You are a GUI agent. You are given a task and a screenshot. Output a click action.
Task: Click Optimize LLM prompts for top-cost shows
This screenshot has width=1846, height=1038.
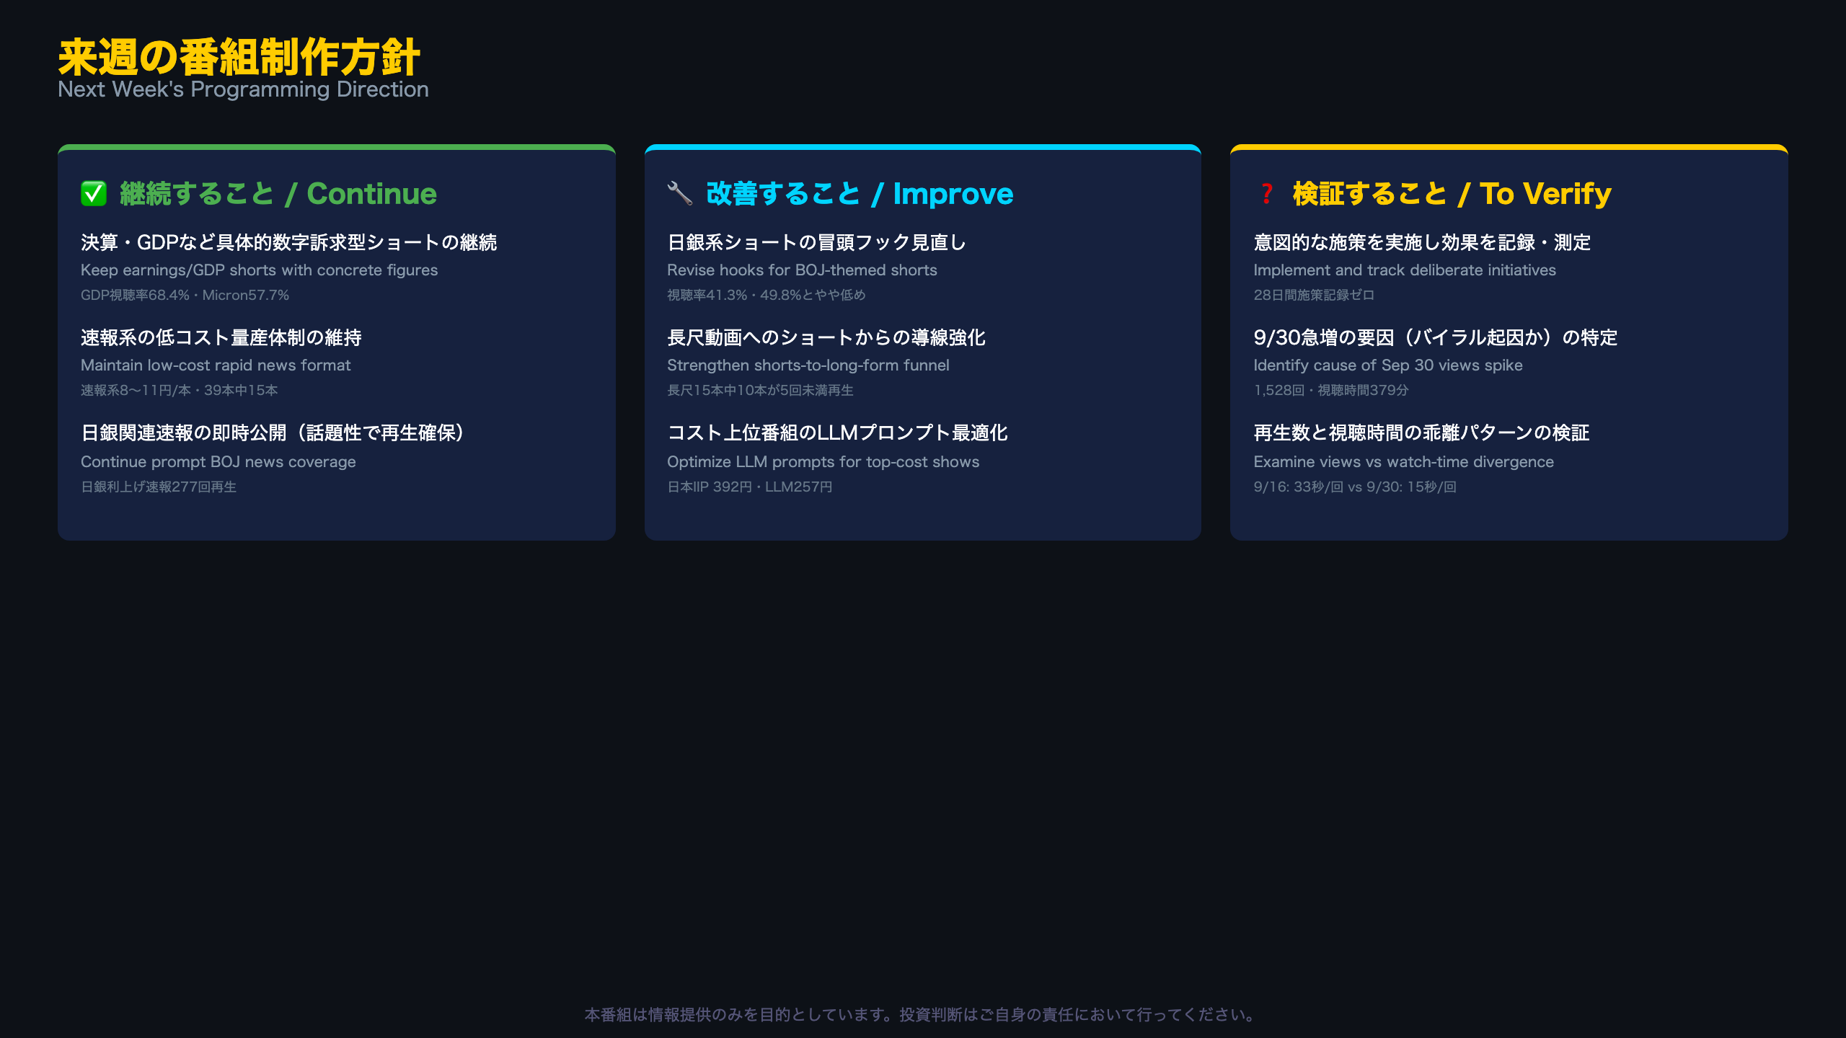[x=823, y=462]
